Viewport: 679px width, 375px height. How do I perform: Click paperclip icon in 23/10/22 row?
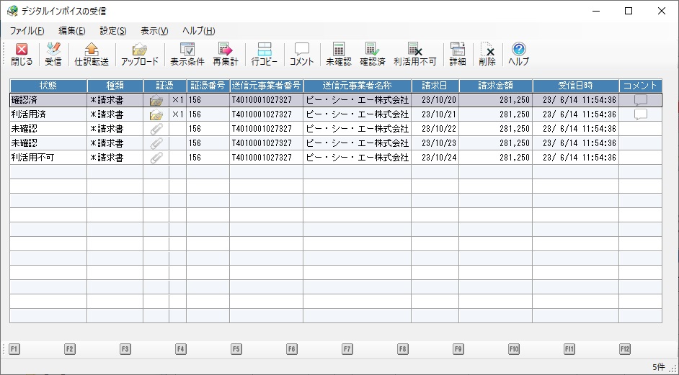(x=156, y=129)
